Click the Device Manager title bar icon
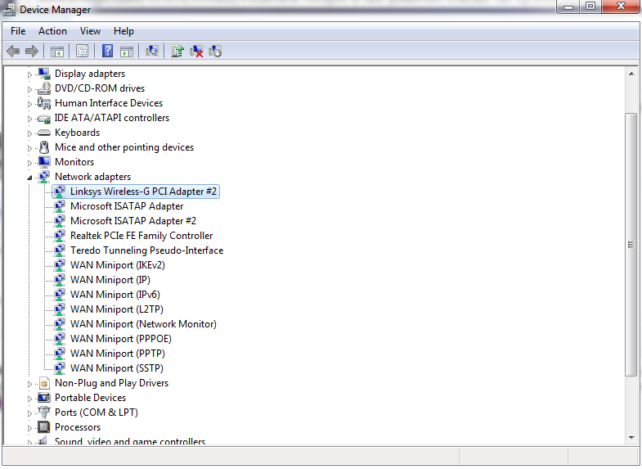 [x=9, y=10]
